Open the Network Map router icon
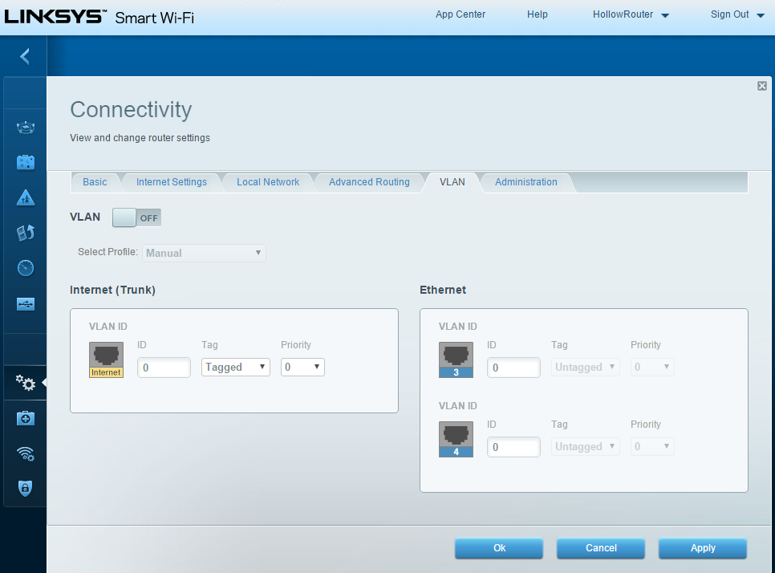This screenshot has width=775, height=573. click(x=26, y=128)
